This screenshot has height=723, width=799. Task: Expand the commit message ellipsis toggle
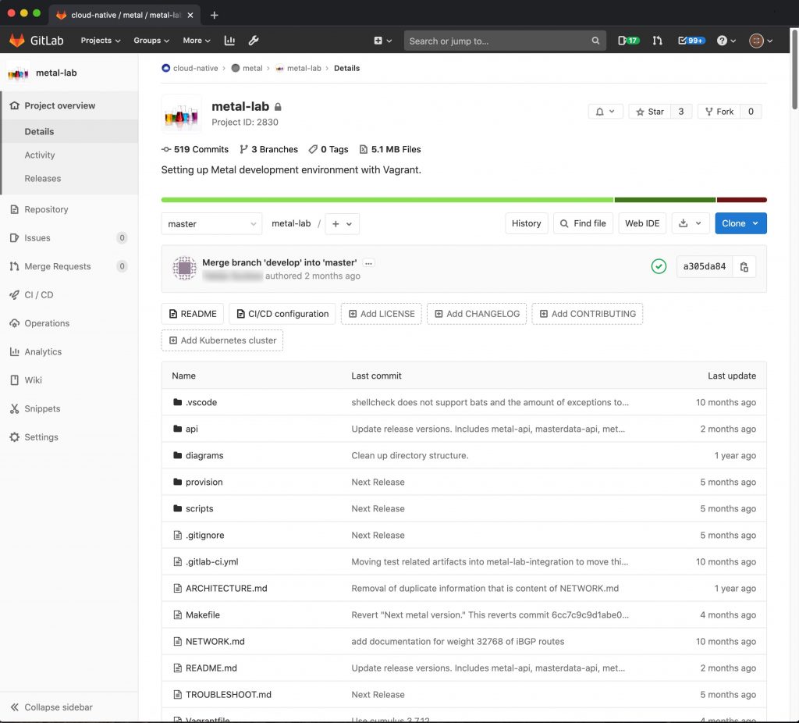tap(368, 263)
